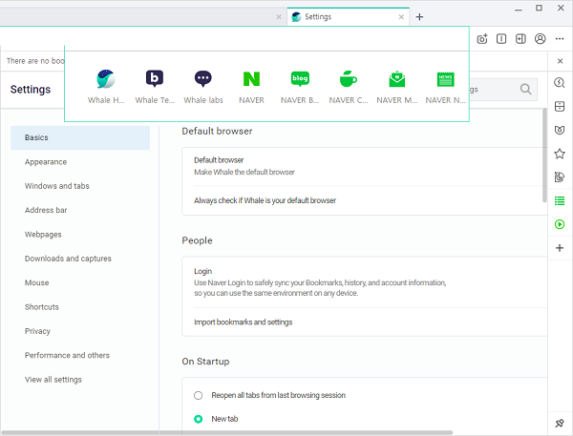Open the NAVER shortcut icon
573x436 pixels.
252,80
